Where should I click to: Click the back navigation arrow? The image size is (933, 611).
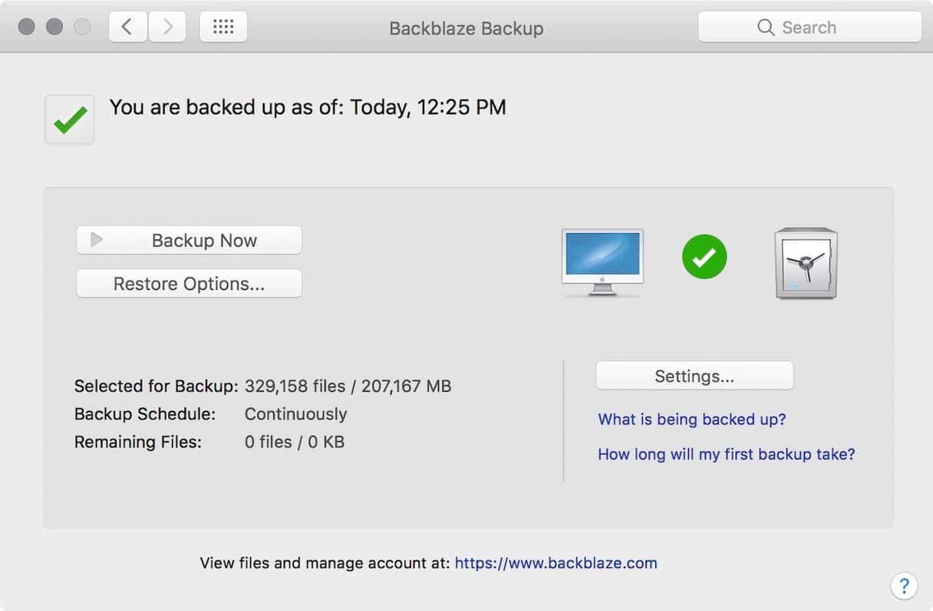coord(127,28)
